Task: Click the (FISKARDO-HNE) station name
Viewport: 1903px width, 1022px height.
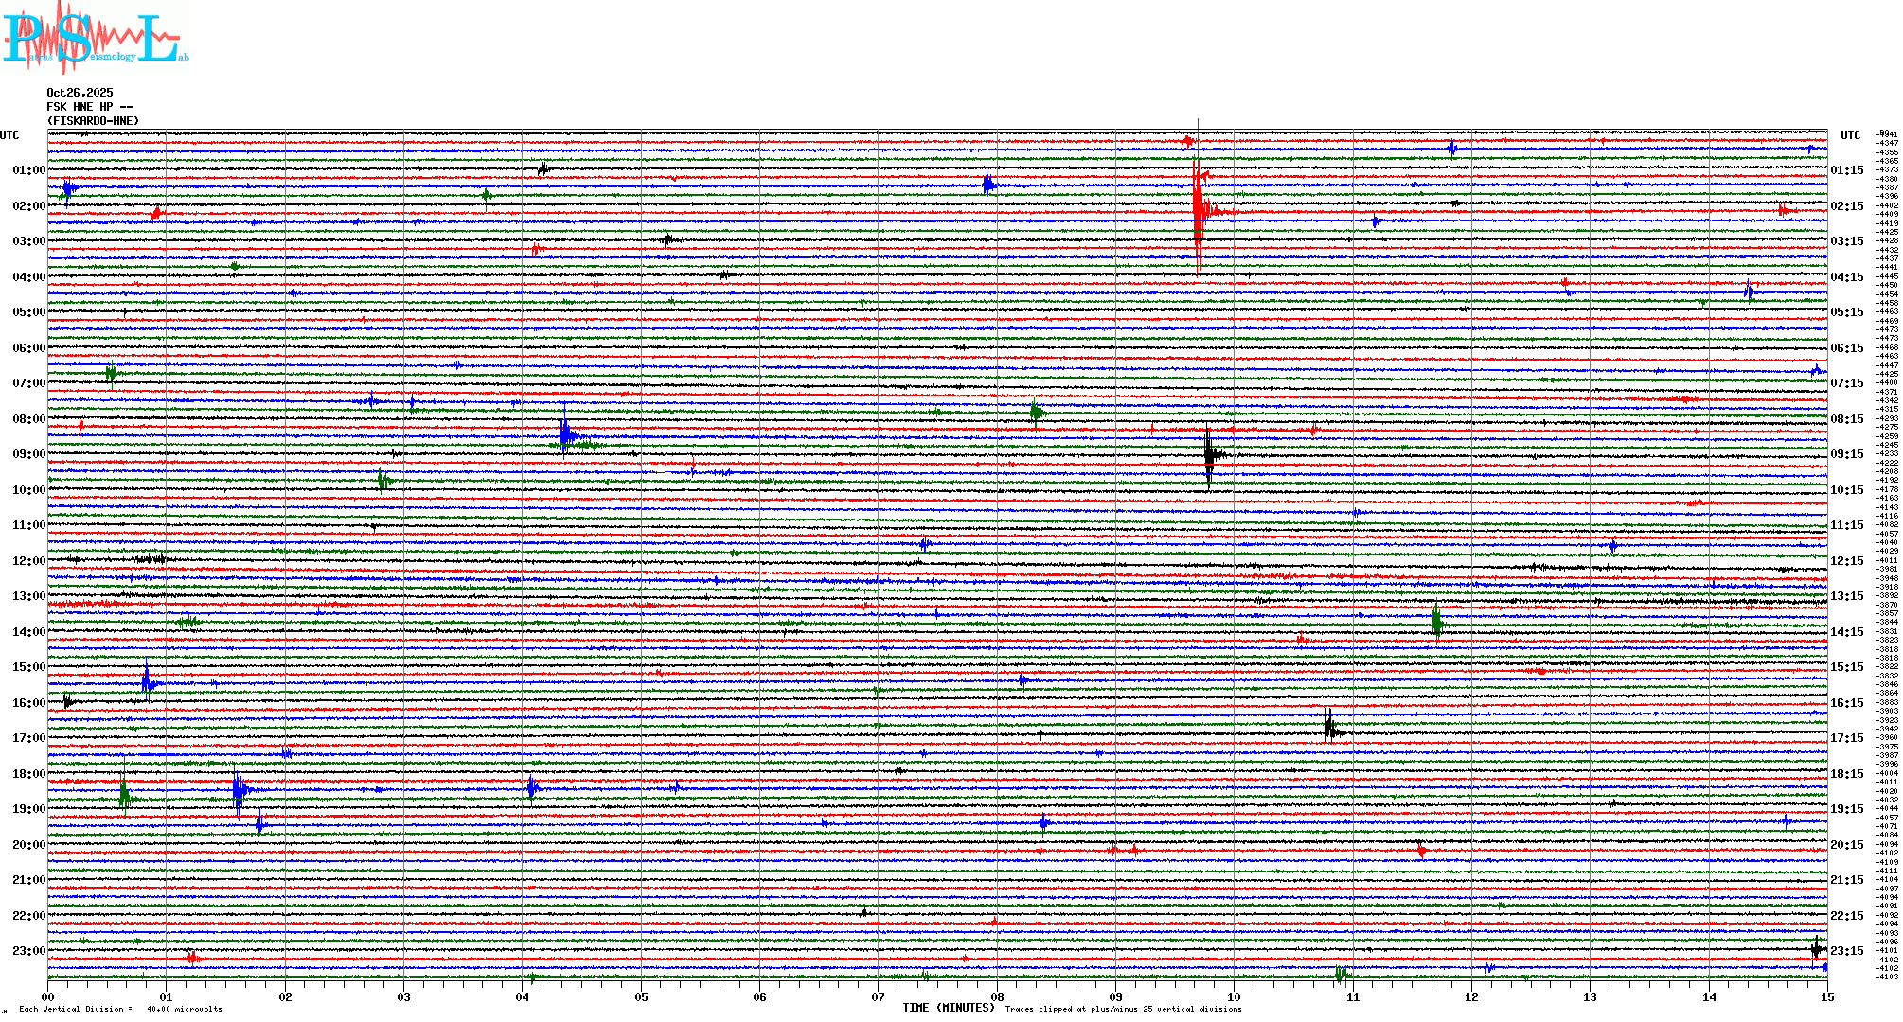Action: (x=93, y=121)
